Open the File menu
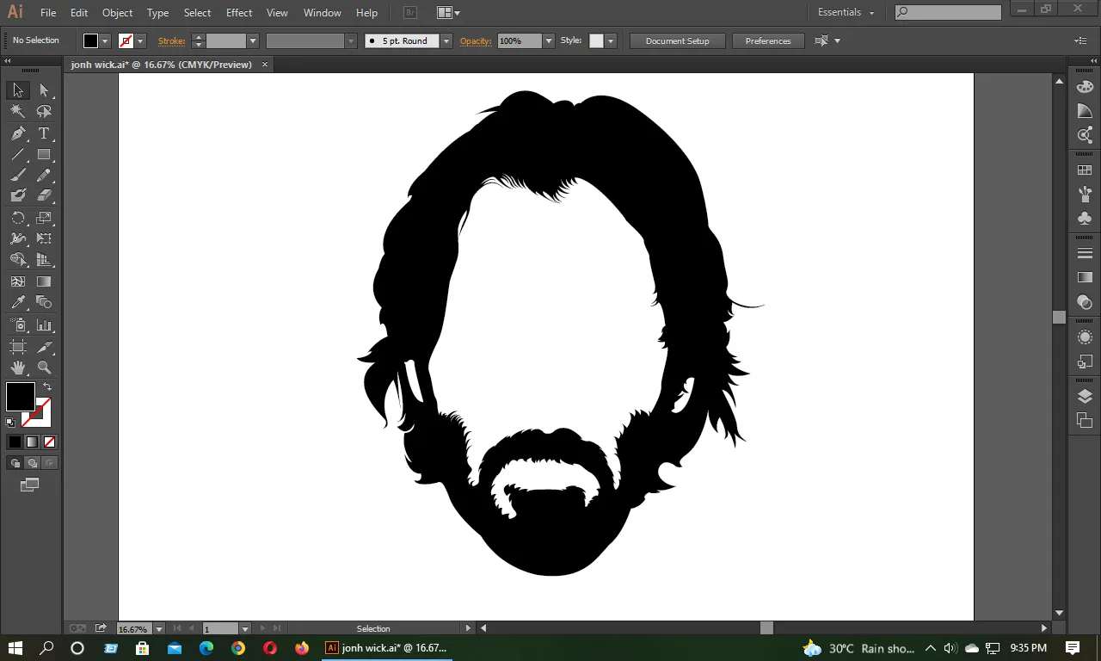Image resolution: width=1101 pixels, height=661 pixels. click(x=48, y=12)
